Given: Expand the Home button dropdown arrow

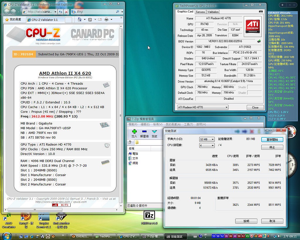Looking at the screenshot, I should coord(85,20).
